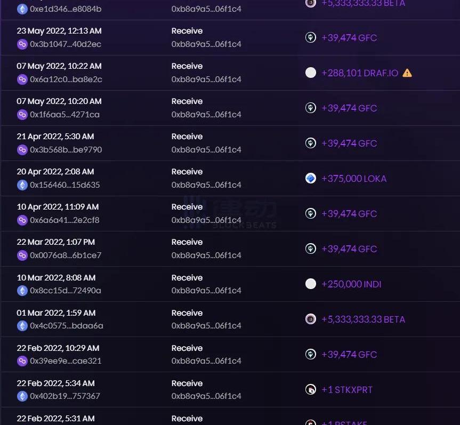Click GFC token icon in 23 May row
Image resolution: width=460 pixels, height=425 pixels.
click(x=311, y=38)
